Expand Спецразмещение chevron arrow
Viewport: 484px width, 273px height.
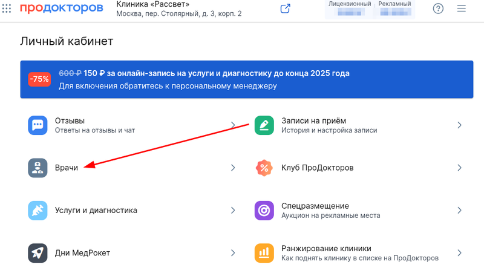(459, 211)
